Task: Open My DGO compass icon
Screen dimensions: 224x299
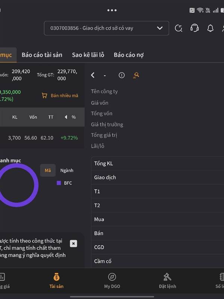Action: pos(112,277)
